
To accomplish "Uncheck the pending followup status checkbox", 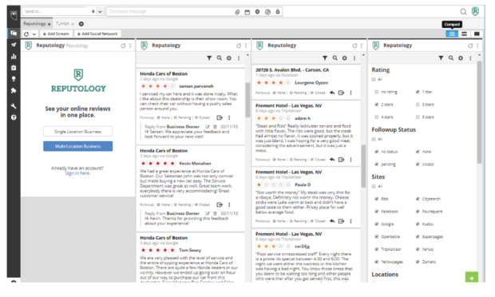I will pos(376,164).
